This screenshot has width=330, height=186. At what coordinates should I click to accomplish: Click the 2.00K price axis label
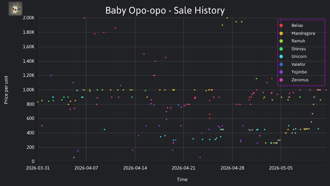[29, 18]
